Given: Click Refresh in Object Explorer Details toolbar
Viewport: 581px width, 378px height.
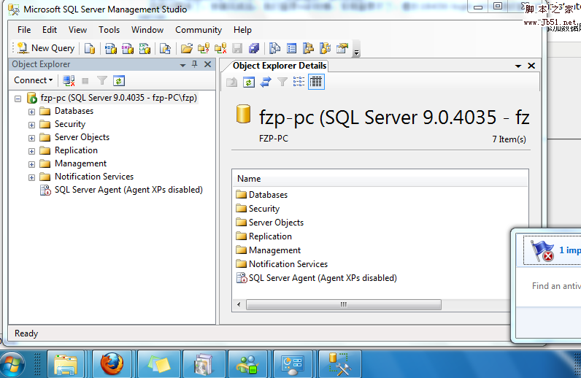Looking at the screenshot, I should point(249,82).
